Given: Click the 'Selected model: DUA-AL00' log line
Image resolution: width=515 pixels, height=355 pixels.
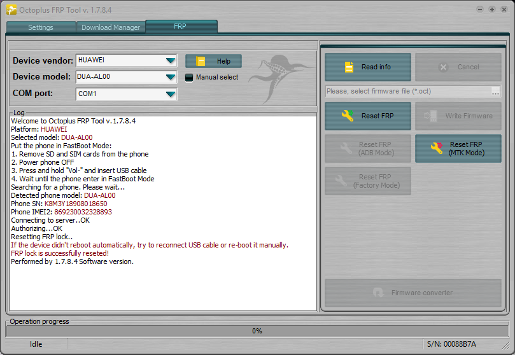Looking at the screenshot, I should [x=52, y=137].
